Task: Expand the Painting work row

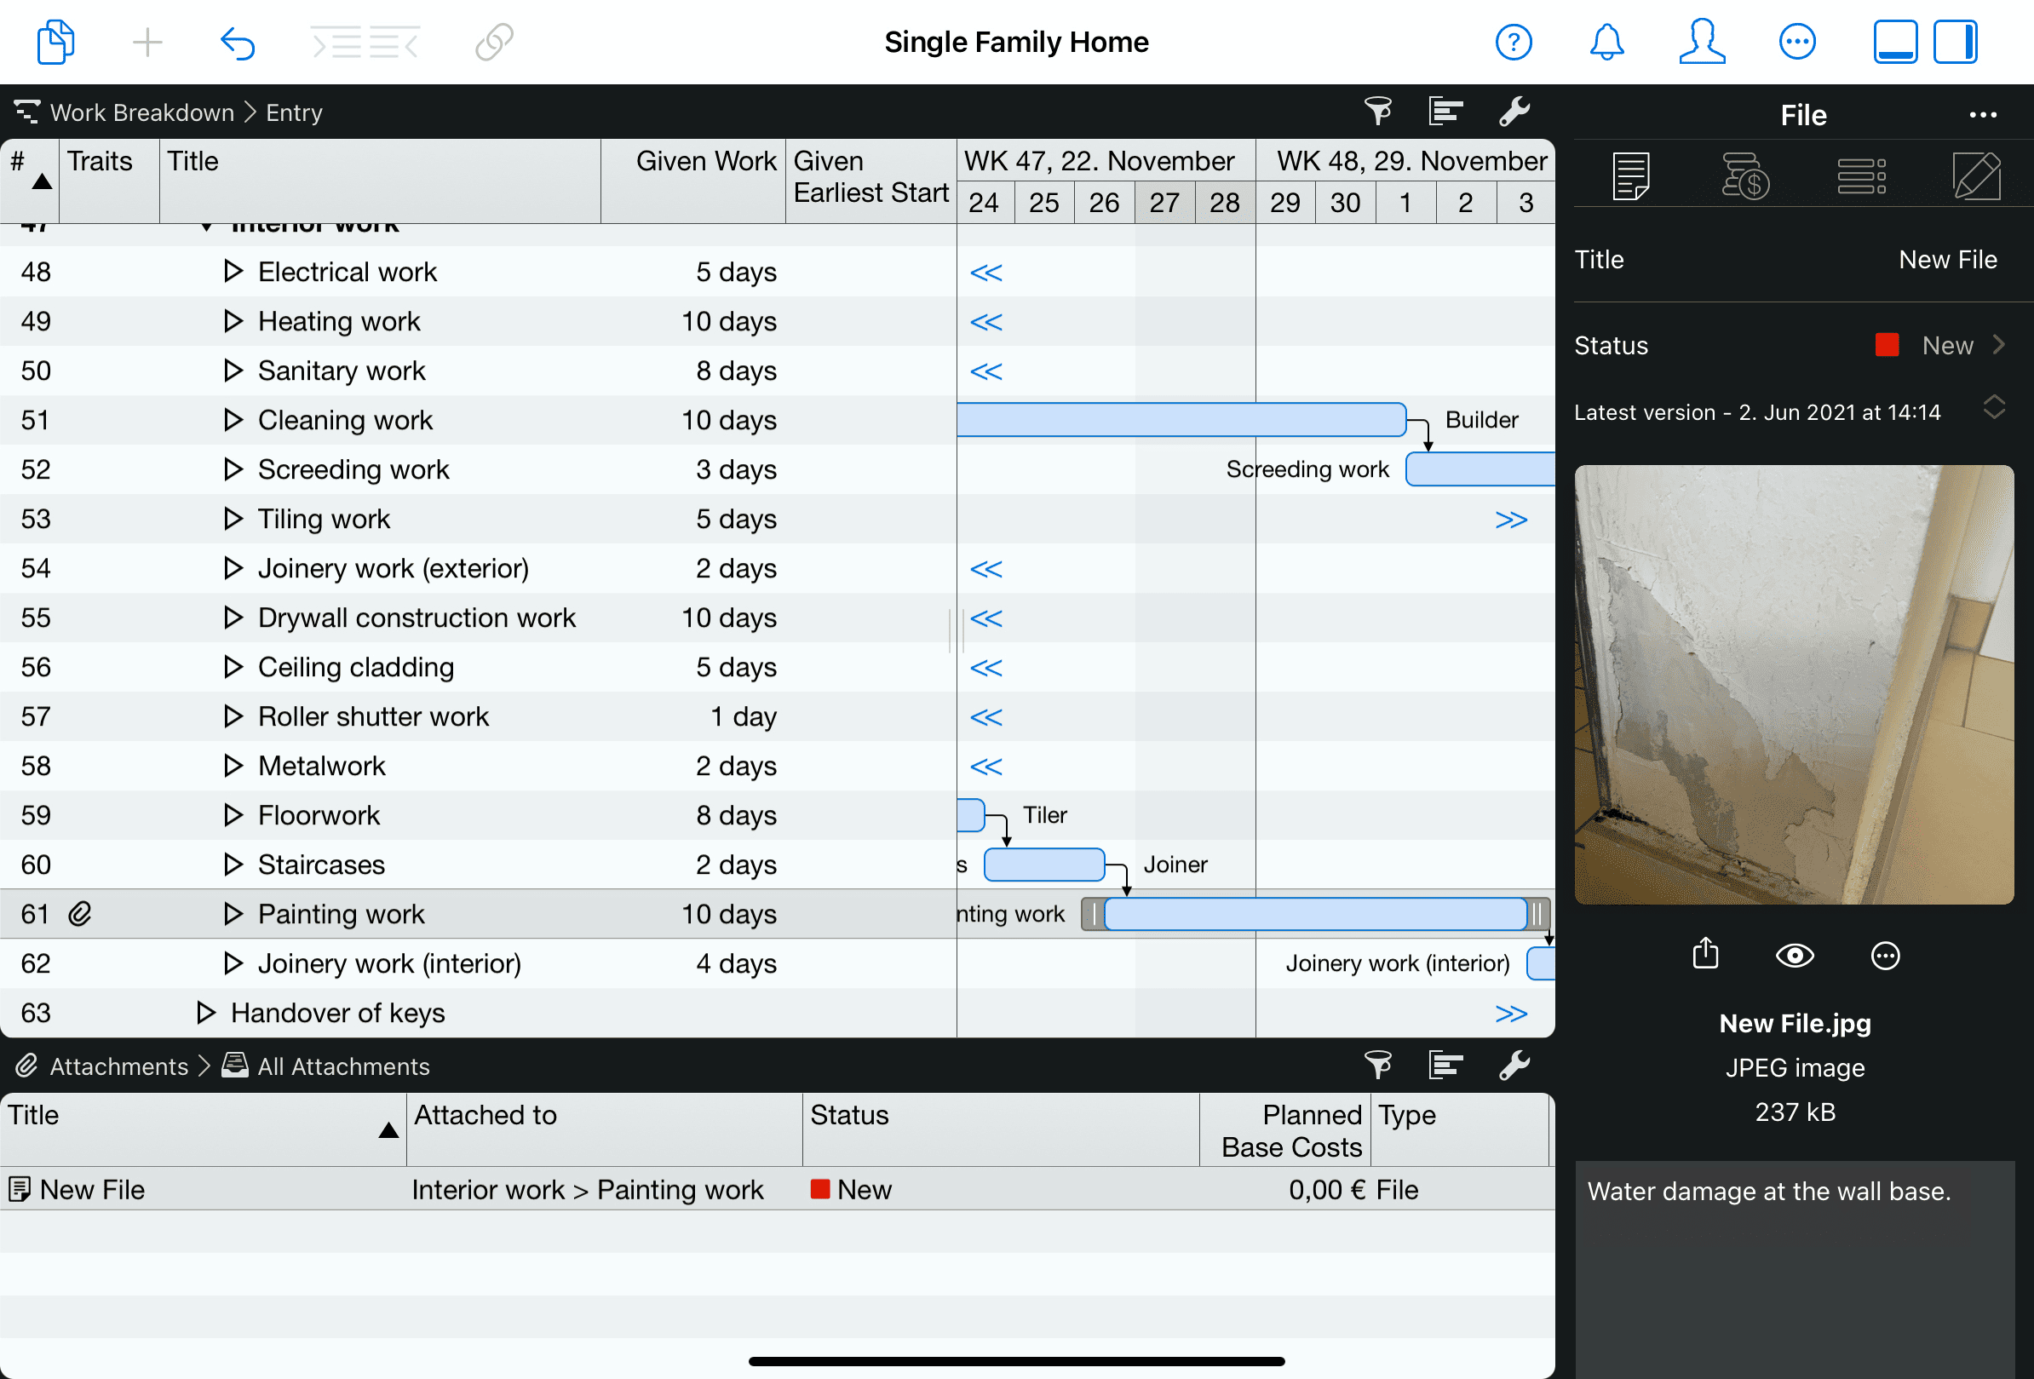Action: click(x=232, y=913)
